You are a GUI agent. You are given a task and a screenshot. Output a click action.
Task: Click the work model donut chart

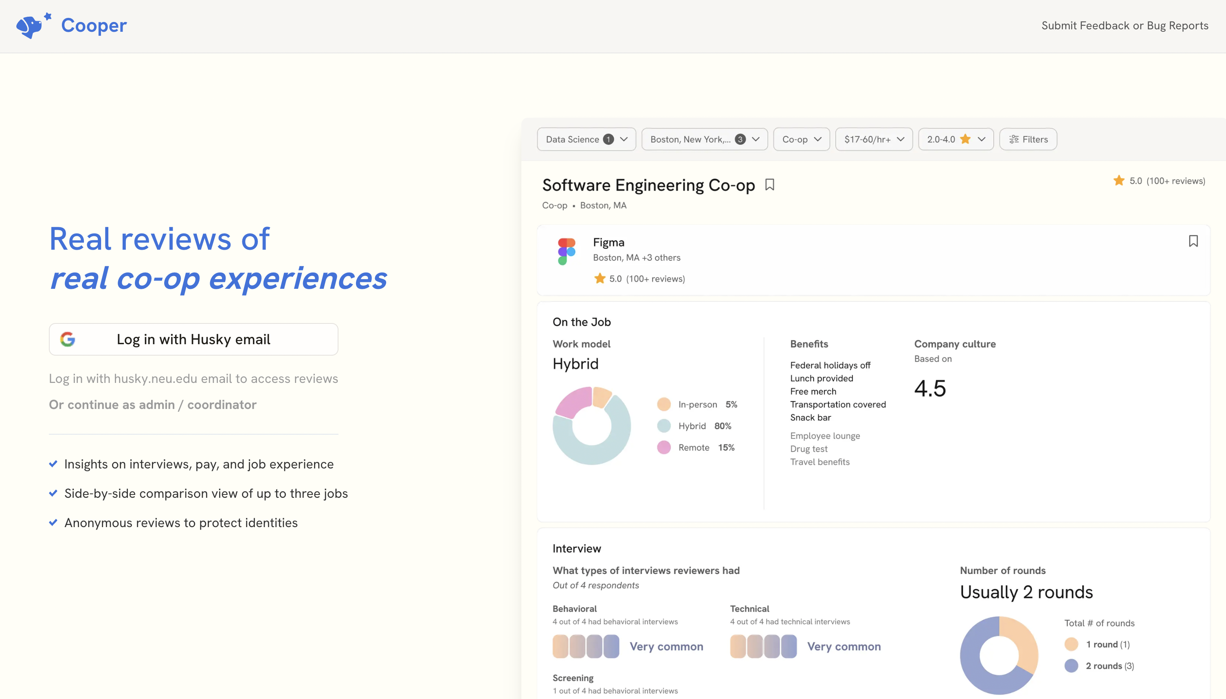592,426
